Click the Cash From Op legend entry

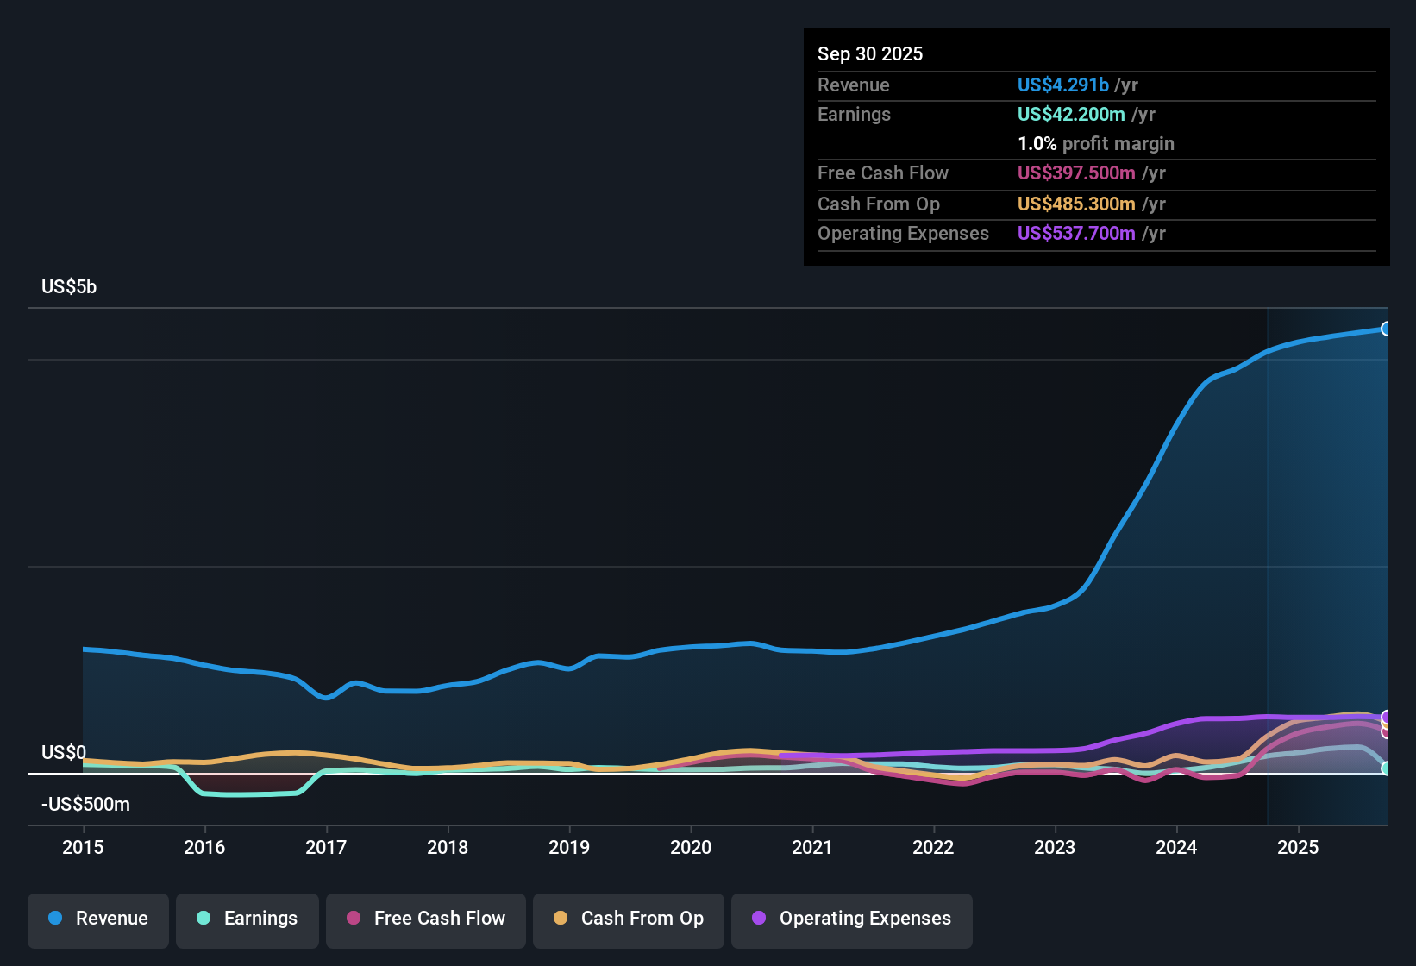coord(628,919)
